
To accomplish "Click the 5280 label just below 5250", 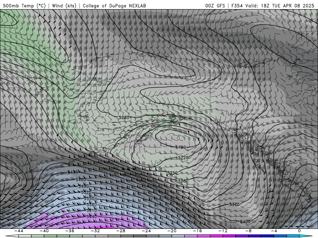I will click(183, 180).
